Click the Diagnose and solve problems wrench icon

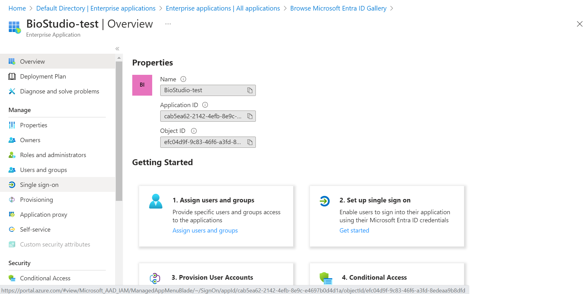pos(12,91)
